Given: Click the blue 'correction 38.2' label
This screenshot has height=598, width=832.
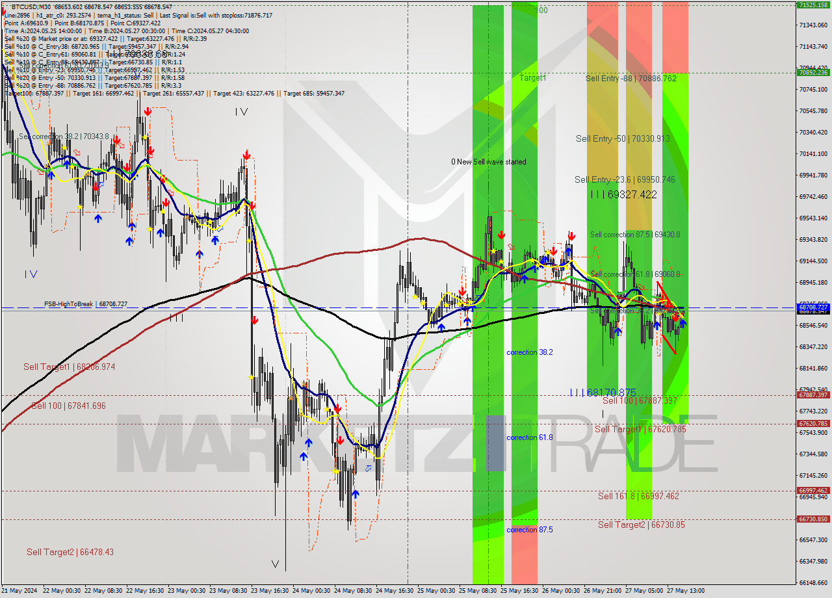Looking at the screenshot, I should [530, 352].
